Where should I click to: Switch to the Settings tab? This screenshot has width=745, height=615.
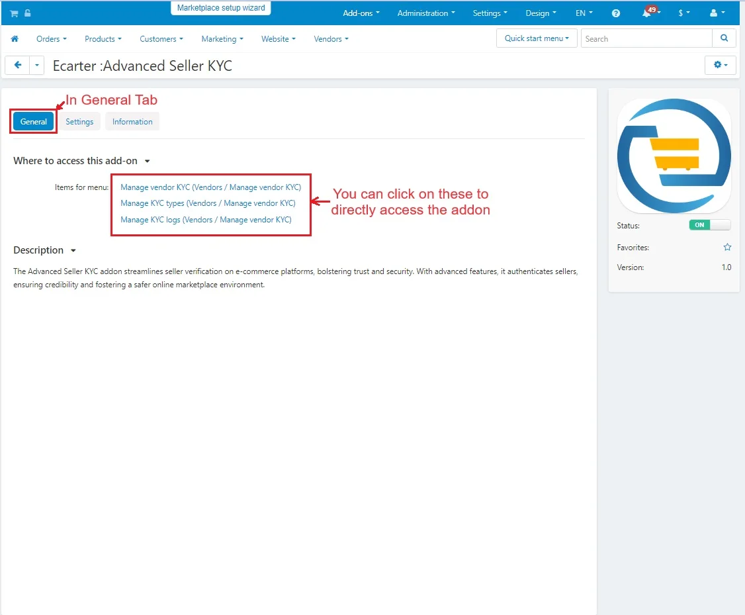79,122
